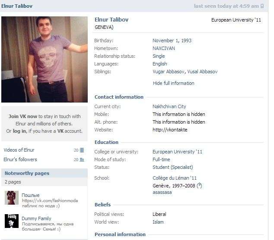Click the Join VK now link
The width and height of the screenshot is (274, 240).
click(23, 116)
